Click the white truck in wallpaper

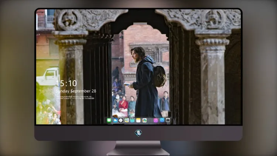pyautogui.click(x=48, y=77)
